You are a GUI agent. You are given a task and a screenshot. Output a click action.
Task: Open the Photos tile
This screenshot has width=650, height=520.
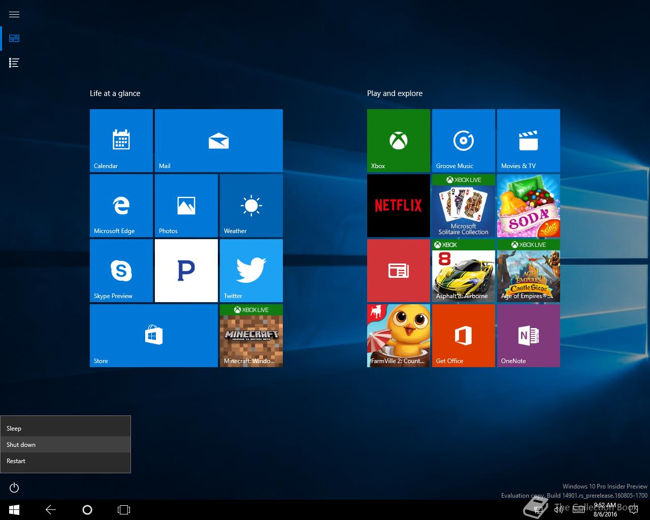(186, 206)
